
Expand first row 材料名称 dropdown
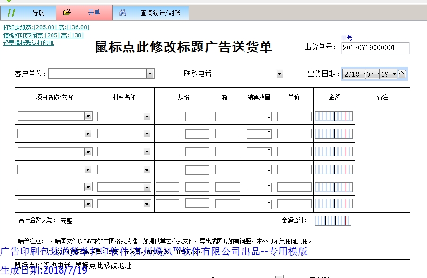(147, 116)
